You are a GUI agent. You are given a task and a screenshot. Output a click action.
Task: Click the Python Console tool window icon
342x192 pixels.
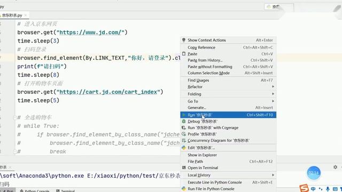[21, 191]
